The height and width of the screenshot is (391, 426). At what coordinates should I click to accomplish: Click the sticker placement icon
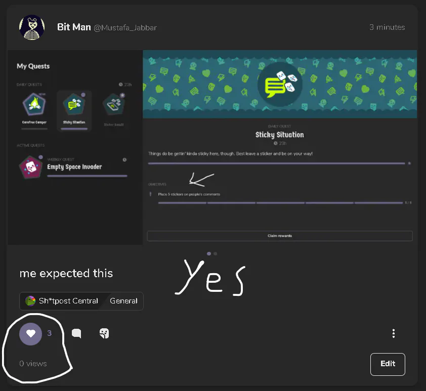pos(104,333)
